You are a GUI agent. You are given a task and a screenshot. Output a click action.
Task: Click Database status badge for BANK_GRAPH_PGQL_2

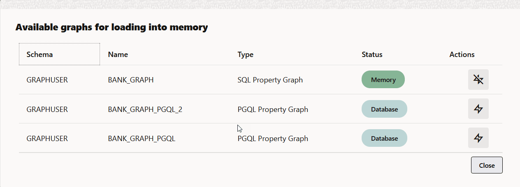click(384, 109)
